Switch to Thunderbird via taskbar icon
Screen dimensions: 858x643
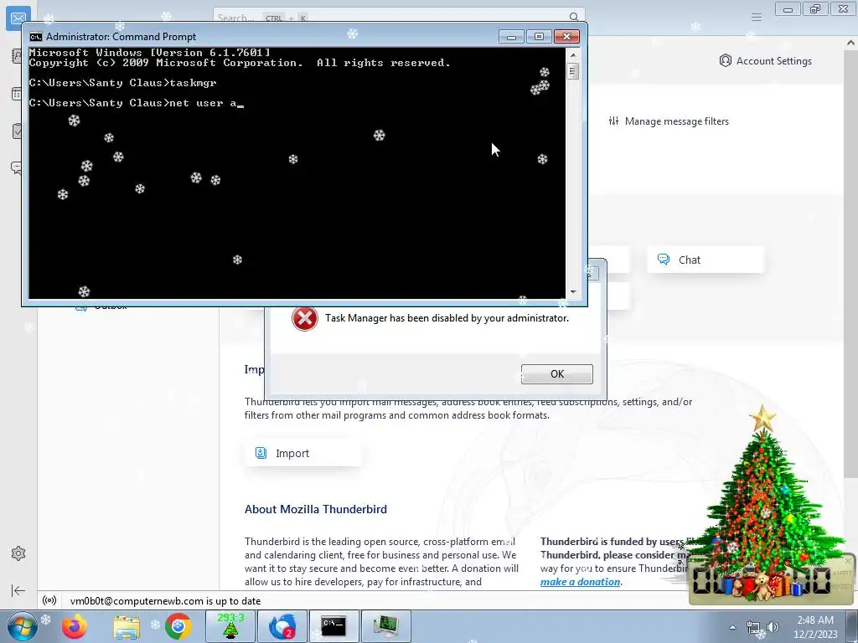[282, 626]
